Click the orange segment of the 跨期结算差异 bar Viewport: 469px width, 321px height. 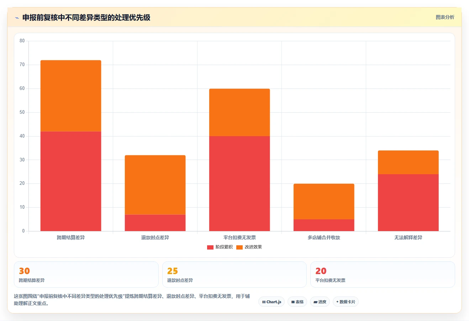71,96
